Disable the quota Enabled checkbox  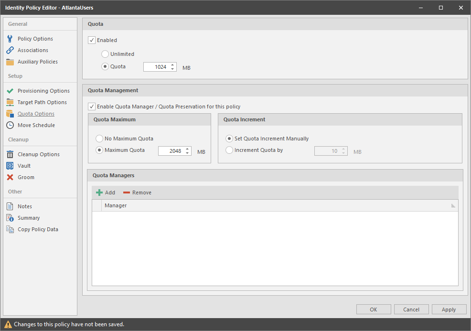(91, 40)
